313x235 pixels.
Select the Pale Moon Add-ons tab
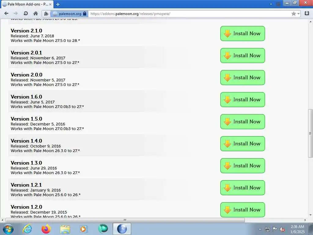click(27, 4)
